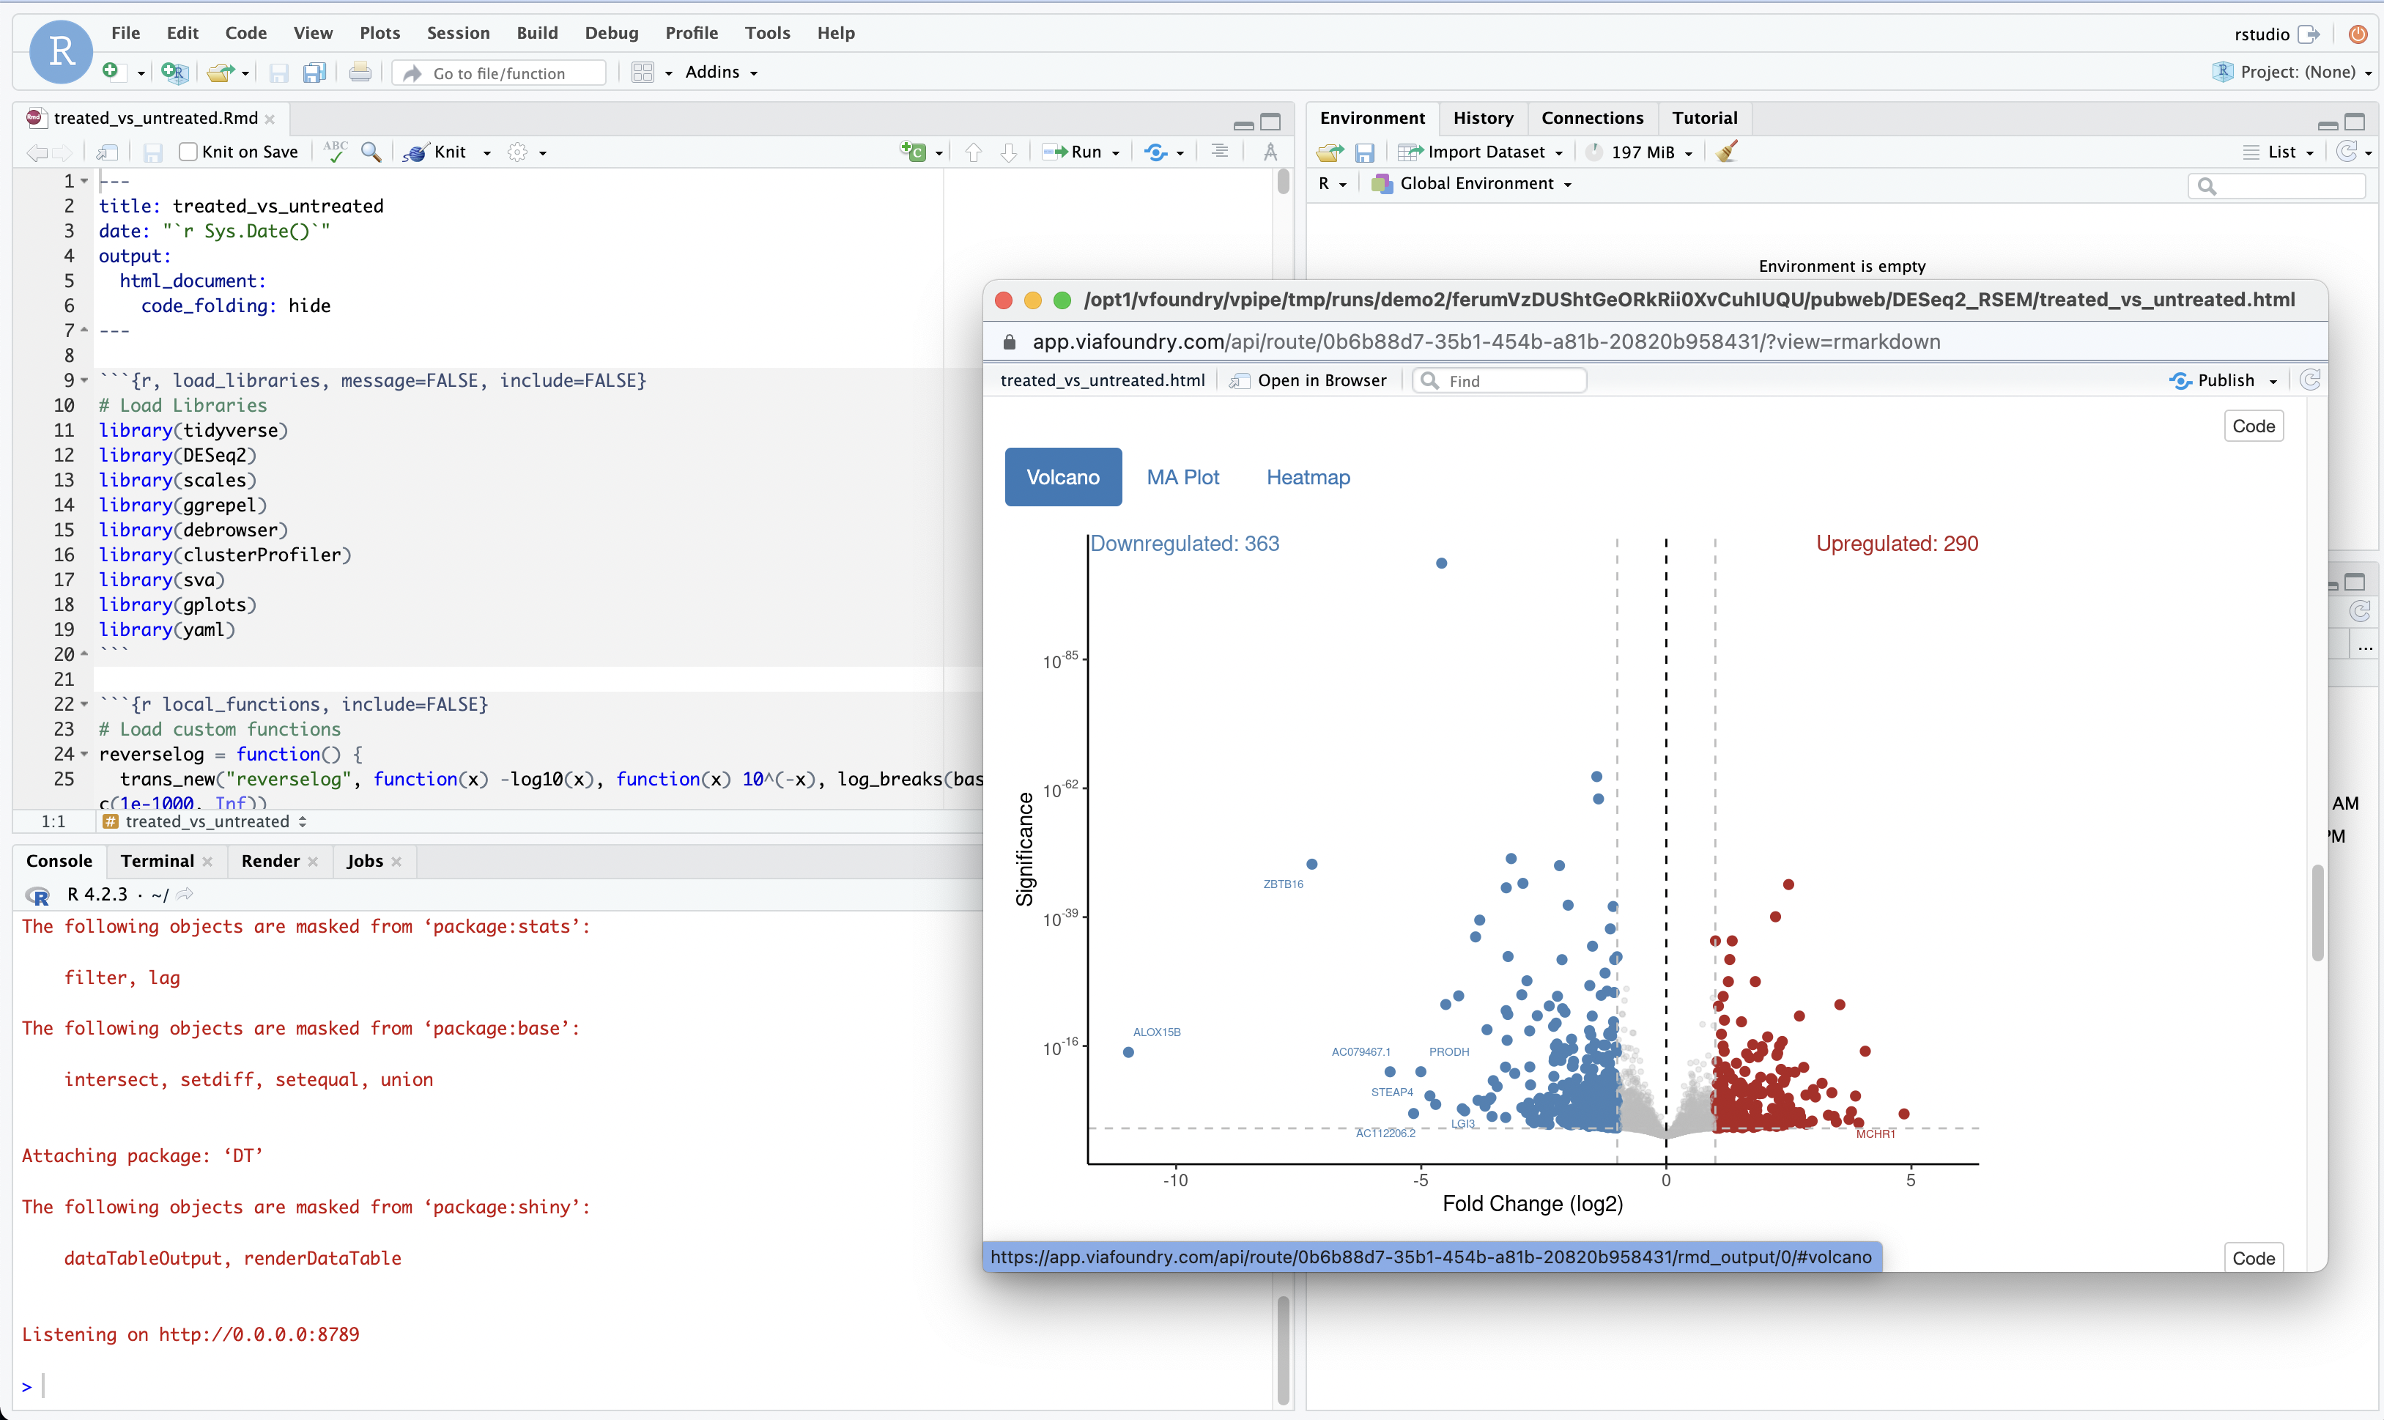Click the Open file folder icon
Screen dimensions: 2384x1420
[220, 73]
